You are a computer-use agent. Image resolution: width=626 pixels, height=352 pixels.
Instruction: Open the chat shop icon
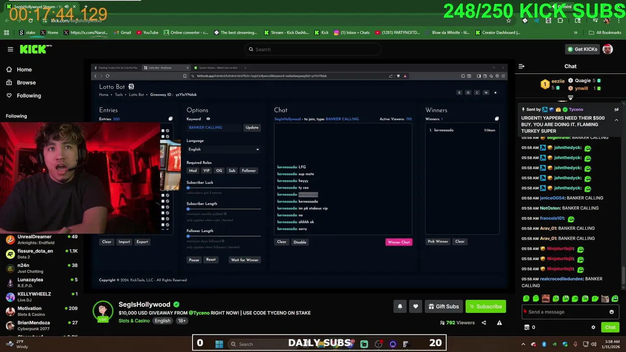click(527, 328)
